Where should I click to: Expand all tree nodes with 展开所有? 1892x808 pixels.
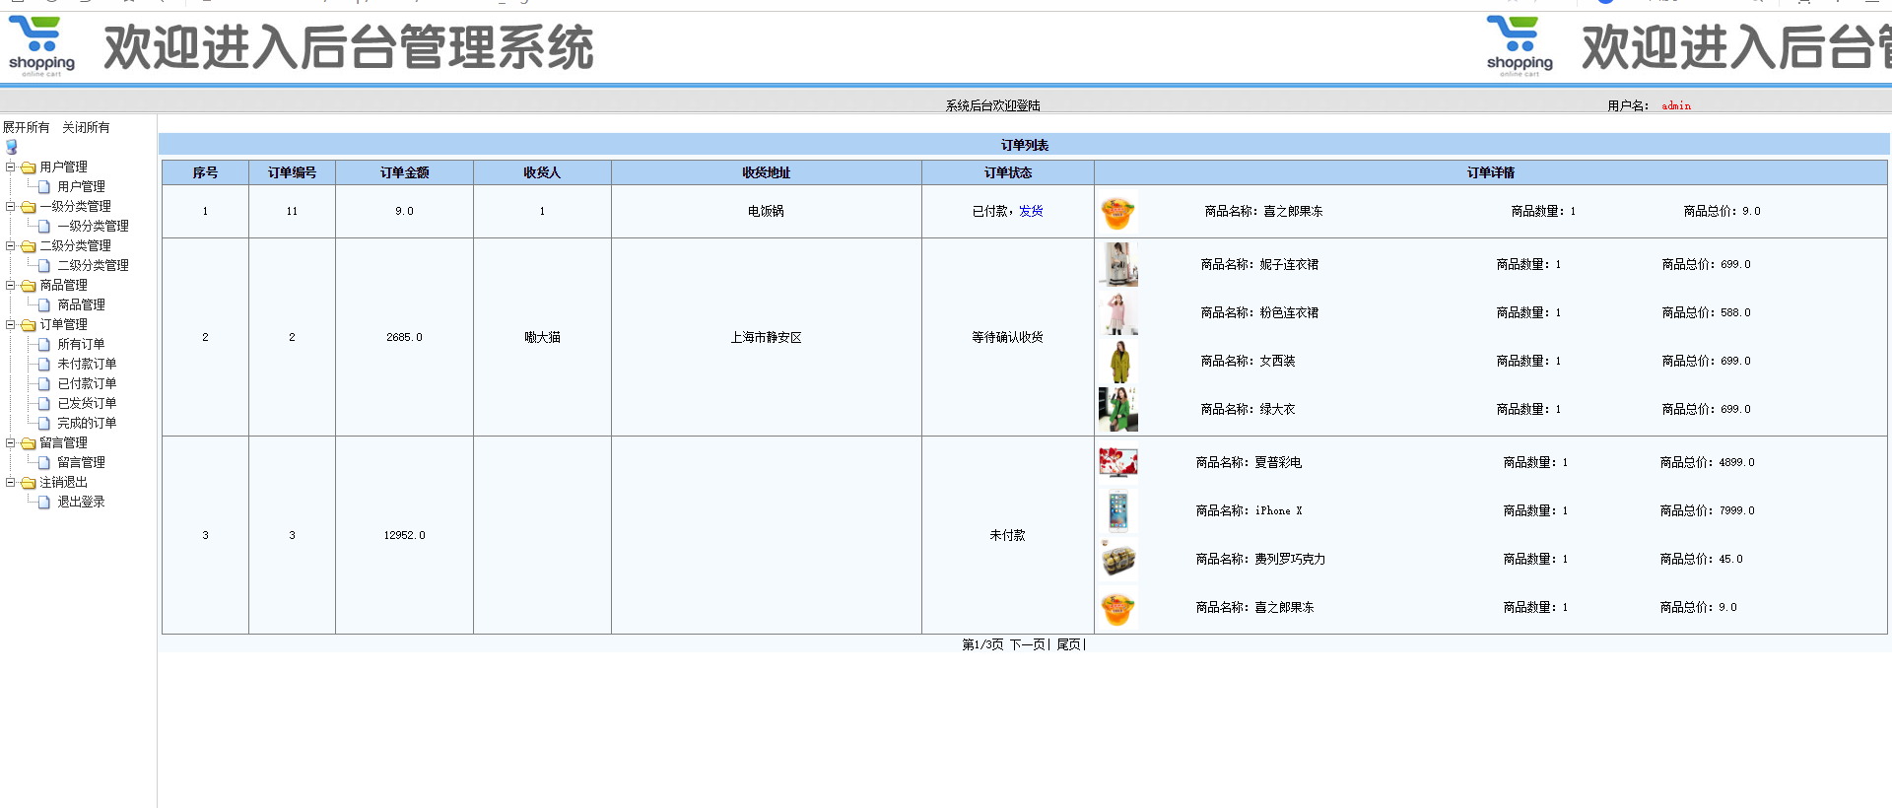pyautogui.click(x=26, y=127)
